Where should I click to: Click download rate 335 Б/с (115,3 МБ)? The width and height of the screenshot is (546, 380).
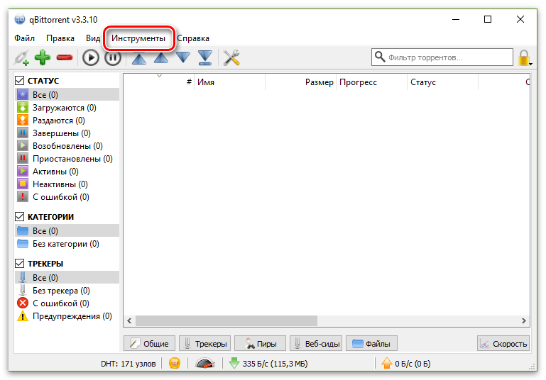[x=275, y=364]
